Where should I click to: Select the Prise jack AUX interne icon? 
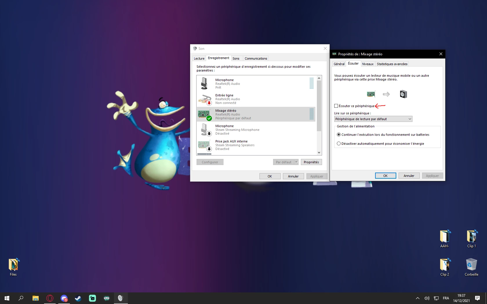(x=205, y=145)
